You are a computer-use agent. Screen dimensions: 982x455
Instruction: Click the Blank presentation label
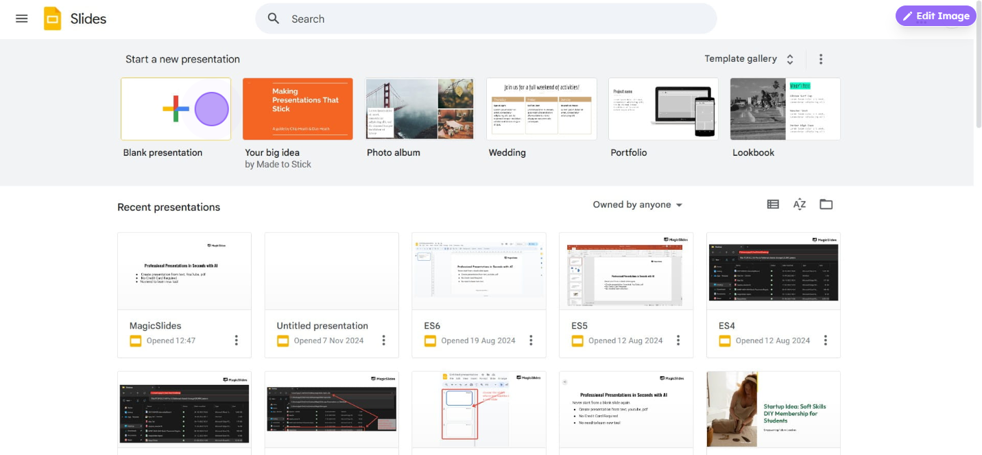(x=163, y=152)
